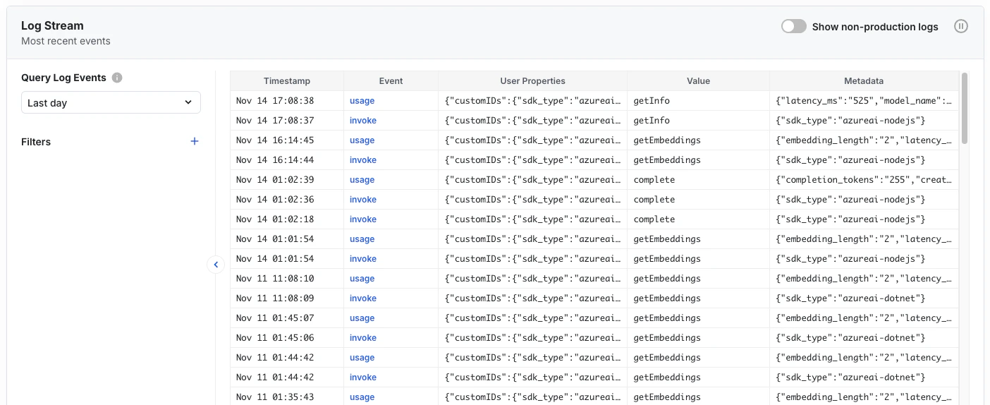
Task: Toggle Show non-production logs switch
Action: click(793, 26)
